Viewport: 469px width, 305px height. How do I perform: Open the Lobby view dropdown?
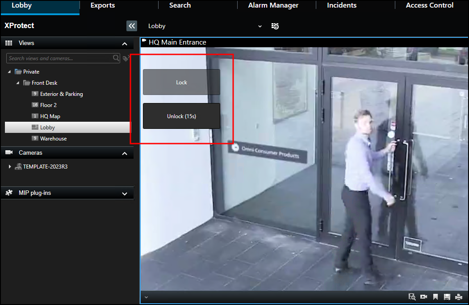(260, 26)
